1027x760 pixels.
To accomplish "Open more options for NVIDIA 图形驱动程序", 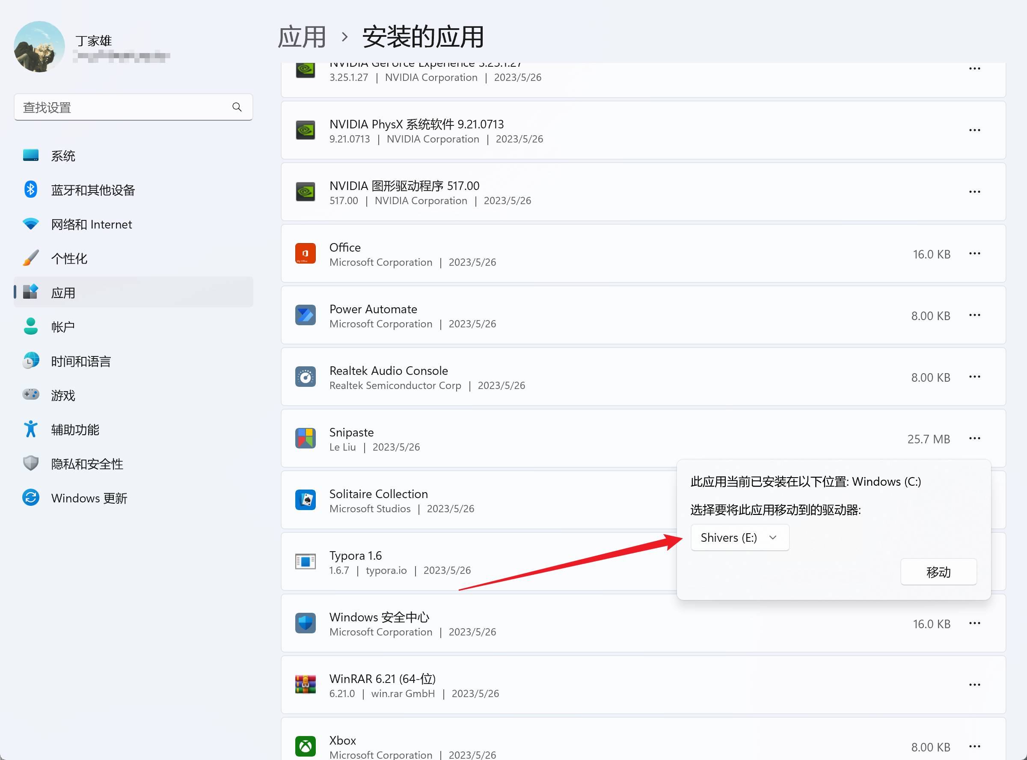I will [974, 192].
